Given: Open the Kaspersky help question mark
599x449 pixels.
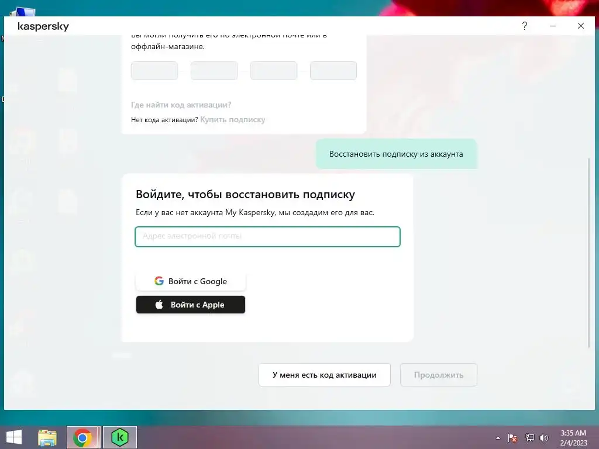Looking at the screenshot, I should [525, 26].
